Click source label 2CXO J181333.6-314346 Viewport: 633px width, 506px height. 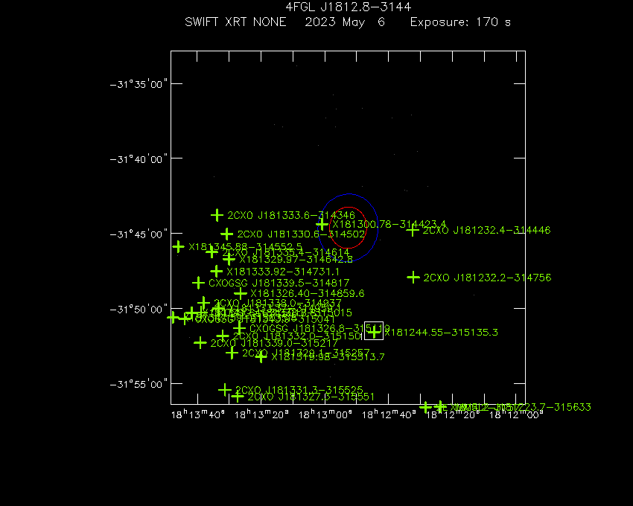pyautogui.click(x=291, y=215)
